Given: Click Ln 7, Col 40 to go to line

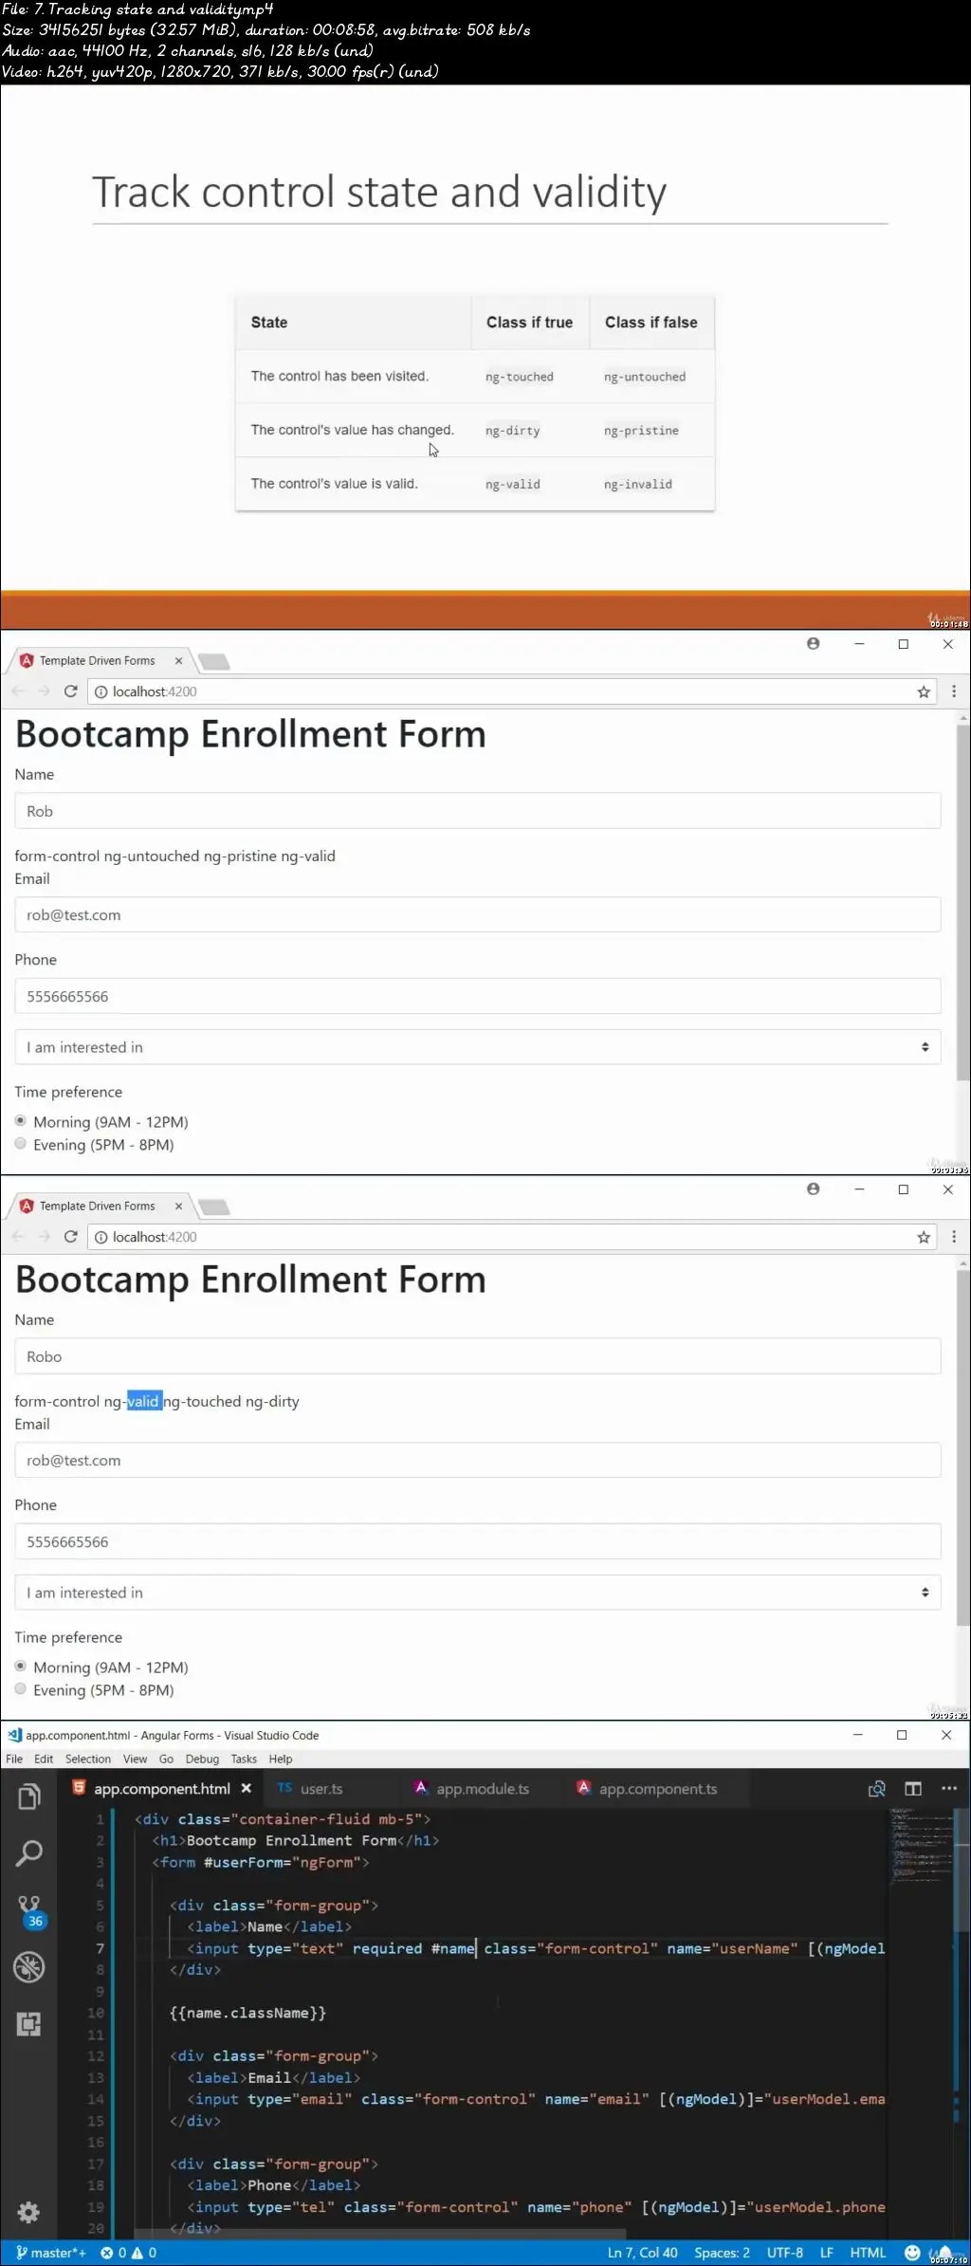Looking at the screenshot, I should point(642,2253).
